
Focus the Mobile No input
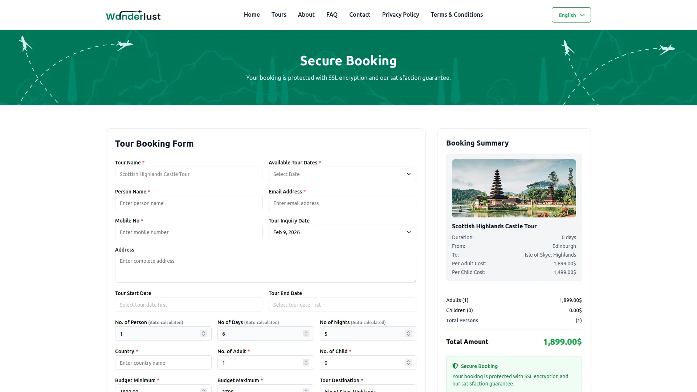click(x=189, y=232)
